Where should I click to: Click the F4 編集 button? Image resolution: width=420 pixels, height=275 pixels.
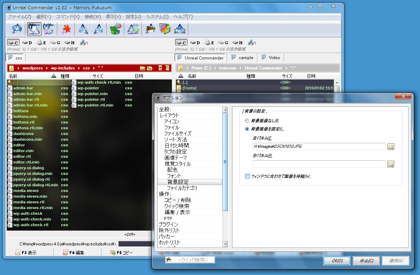pyautogui.click(x=74, y=253)
